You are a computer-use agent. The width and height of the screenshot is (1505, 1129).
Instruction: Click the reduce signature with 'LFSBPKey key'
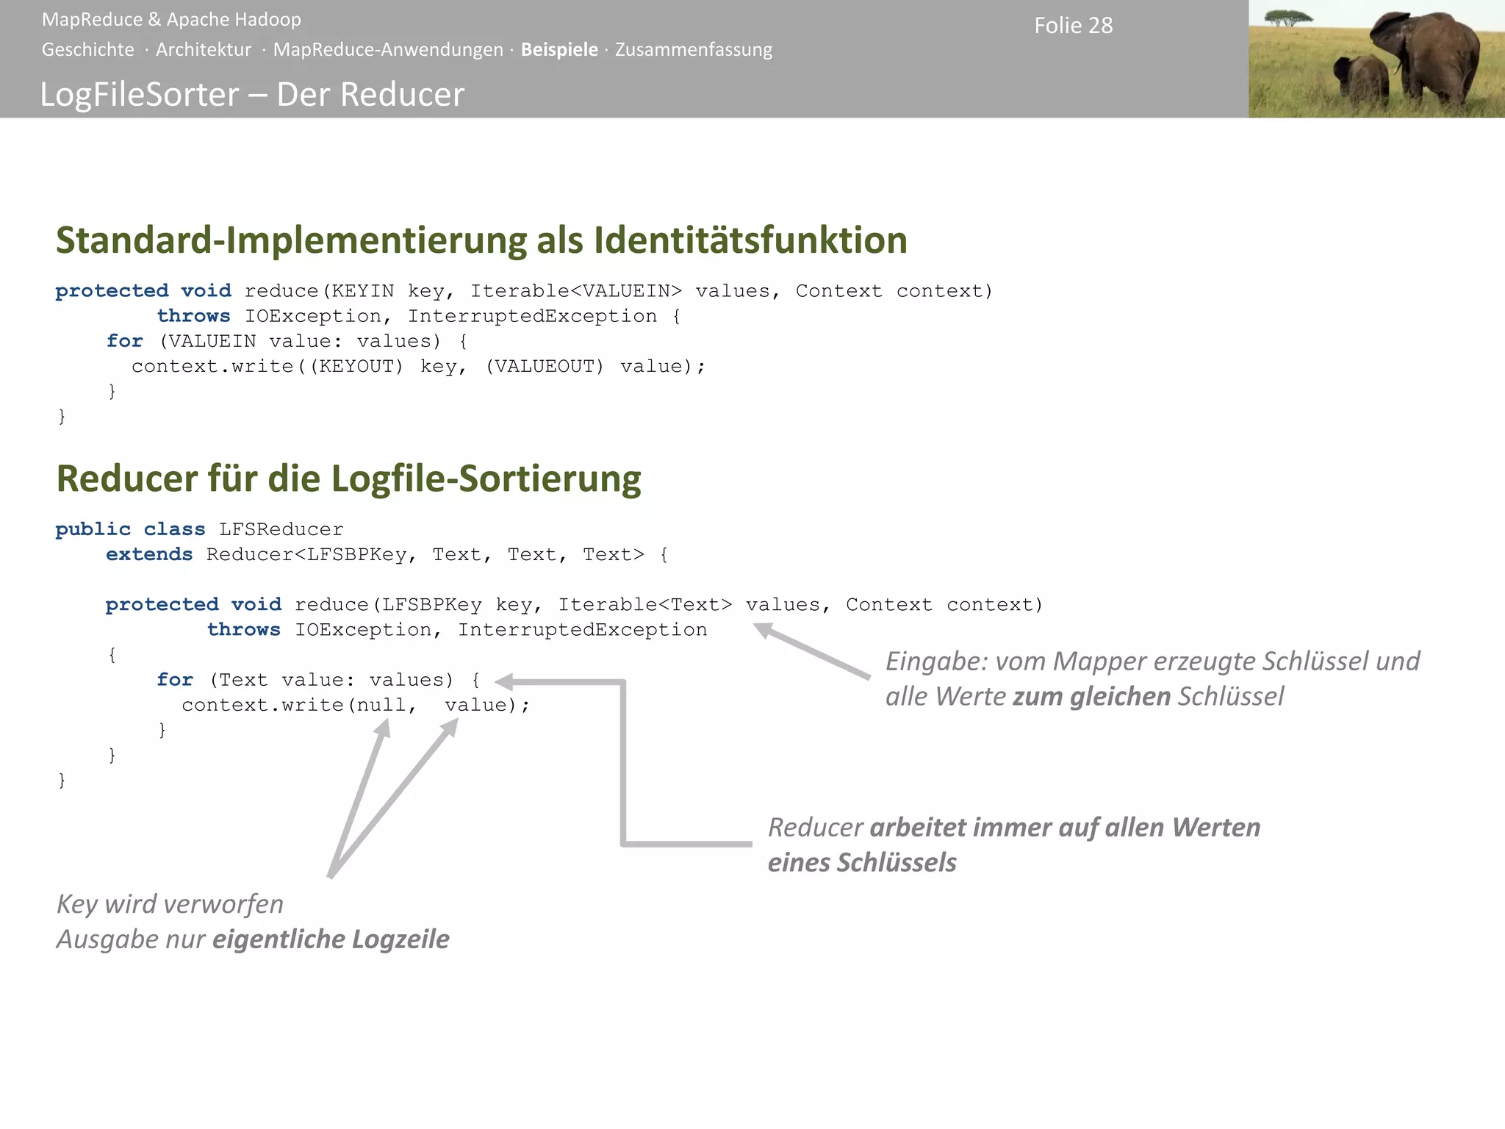[574, 605]
